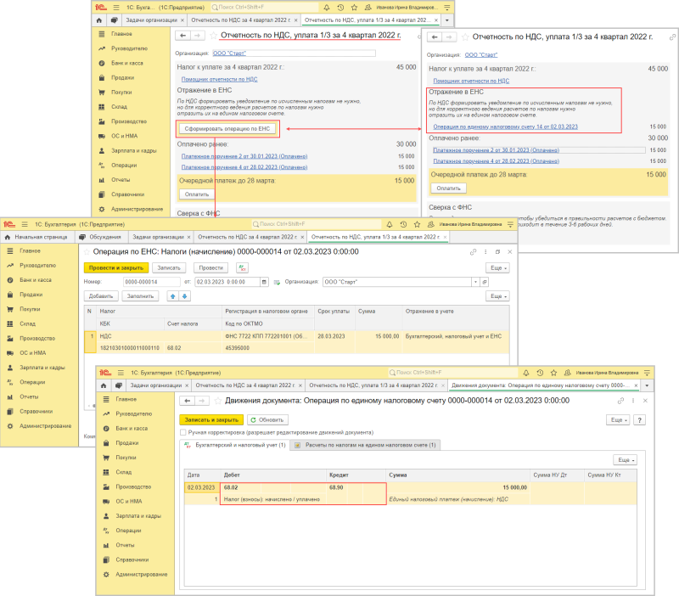Open Отчеты section in the top window sidebar

coord(121,180)
